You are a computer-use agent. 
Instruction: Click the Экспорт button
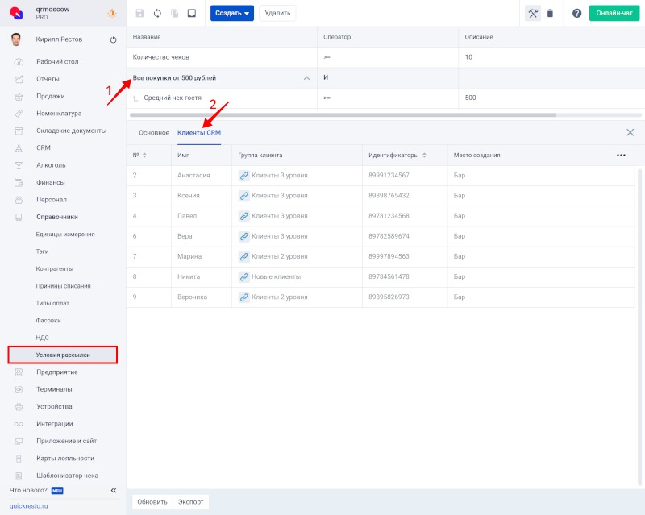coord(191,502)
